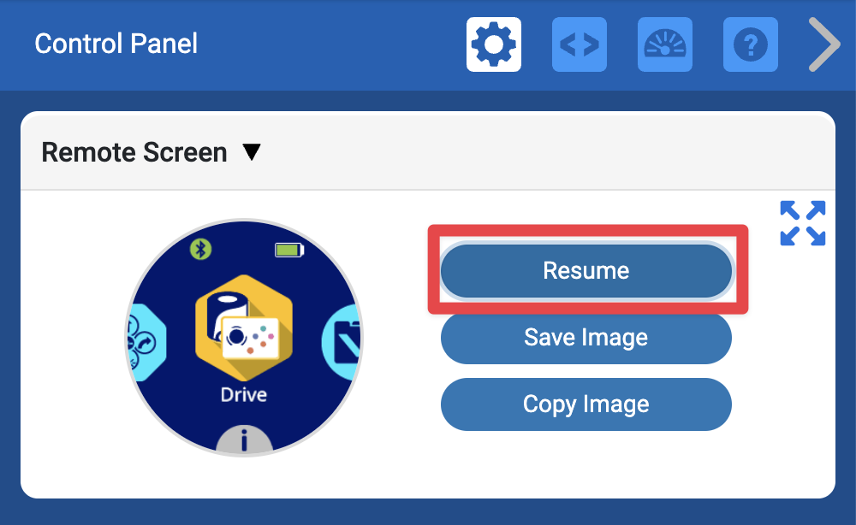This screenshot has height=525, width=856.
Task: Click the Save Image button
Action: [x=586, y=338]
